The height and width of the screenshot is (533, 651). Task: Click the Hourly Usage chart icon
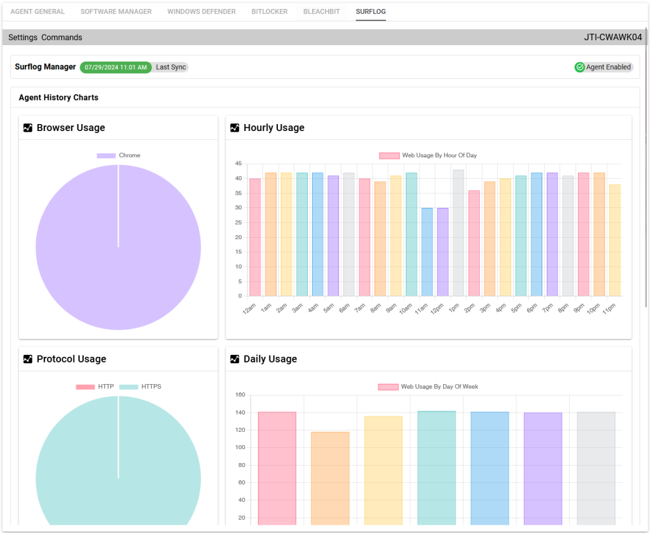[x=235, y=128]
